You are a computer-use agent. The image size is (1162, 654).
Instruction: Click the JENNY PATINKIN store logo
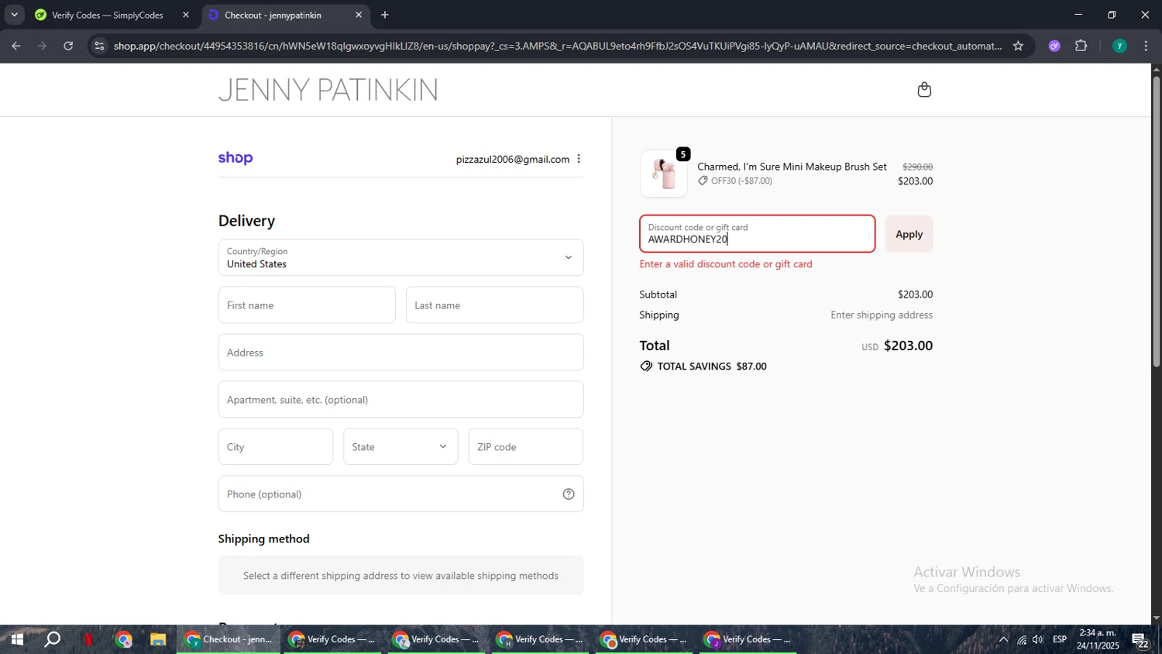[328, 90]
